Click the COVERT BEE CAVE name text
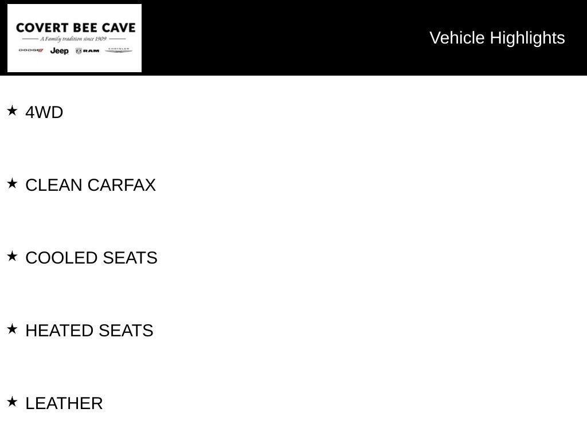The height and width of the screenshot is (440, 587). (x=76, y=27)
